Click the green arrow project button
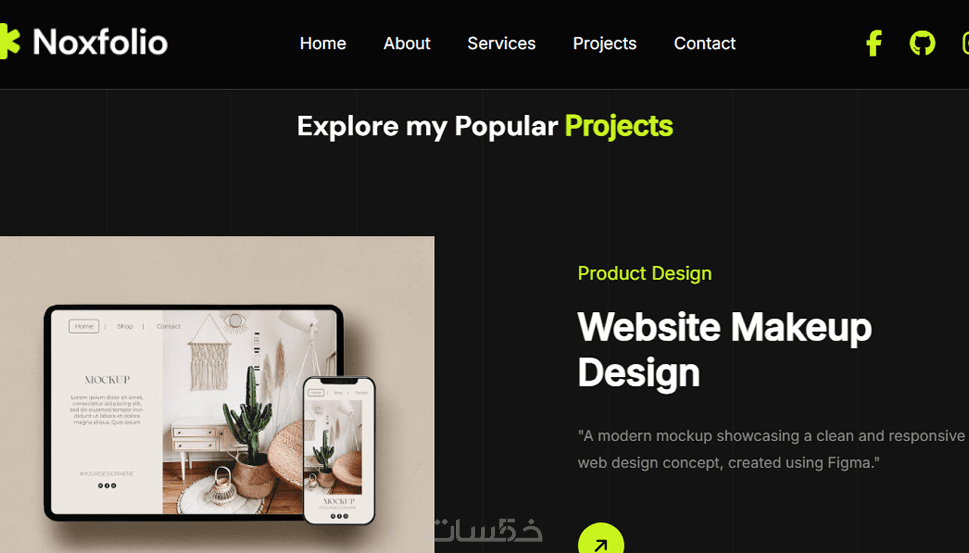The height and width of the screenshot is (553, 969). coord(601,538)
